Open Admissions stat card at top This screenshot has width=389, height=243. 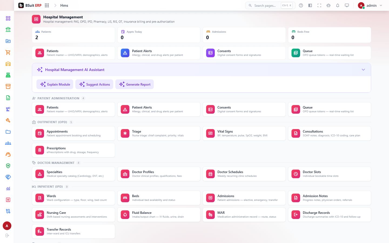point(244,35)
